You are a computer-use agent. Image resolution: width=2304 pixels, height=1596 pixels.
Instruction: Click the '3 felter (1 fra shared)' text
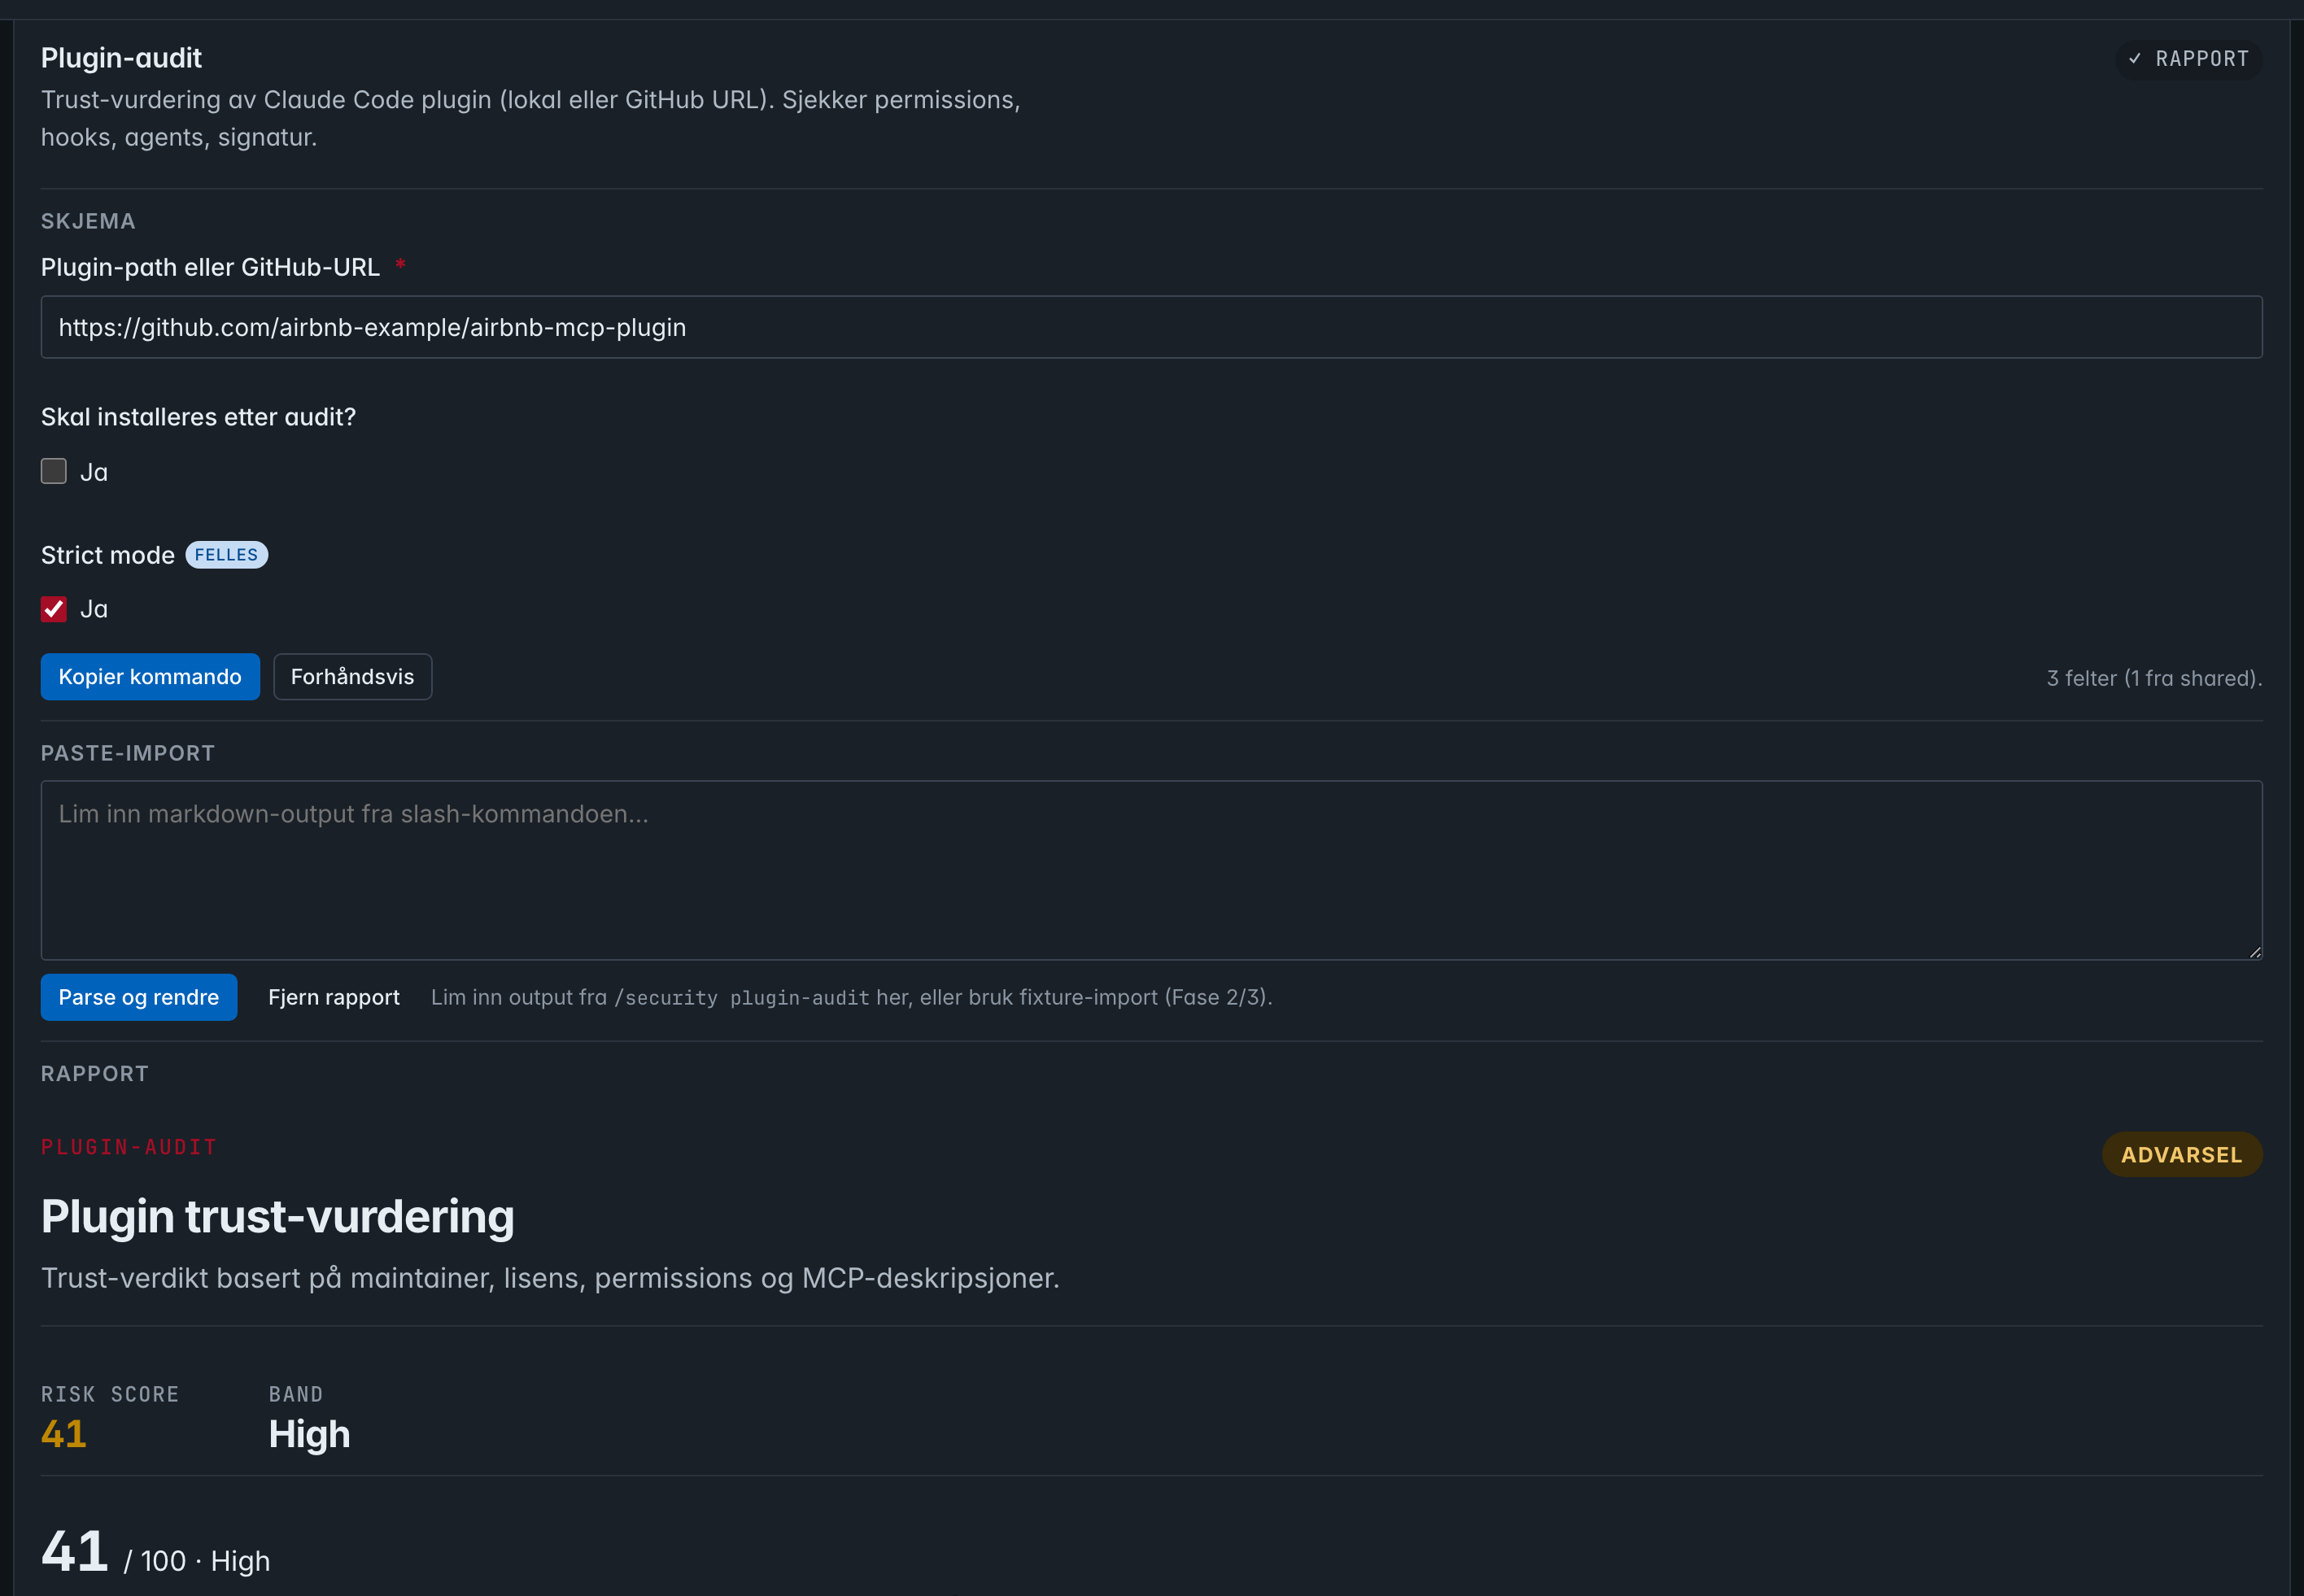2154,678
